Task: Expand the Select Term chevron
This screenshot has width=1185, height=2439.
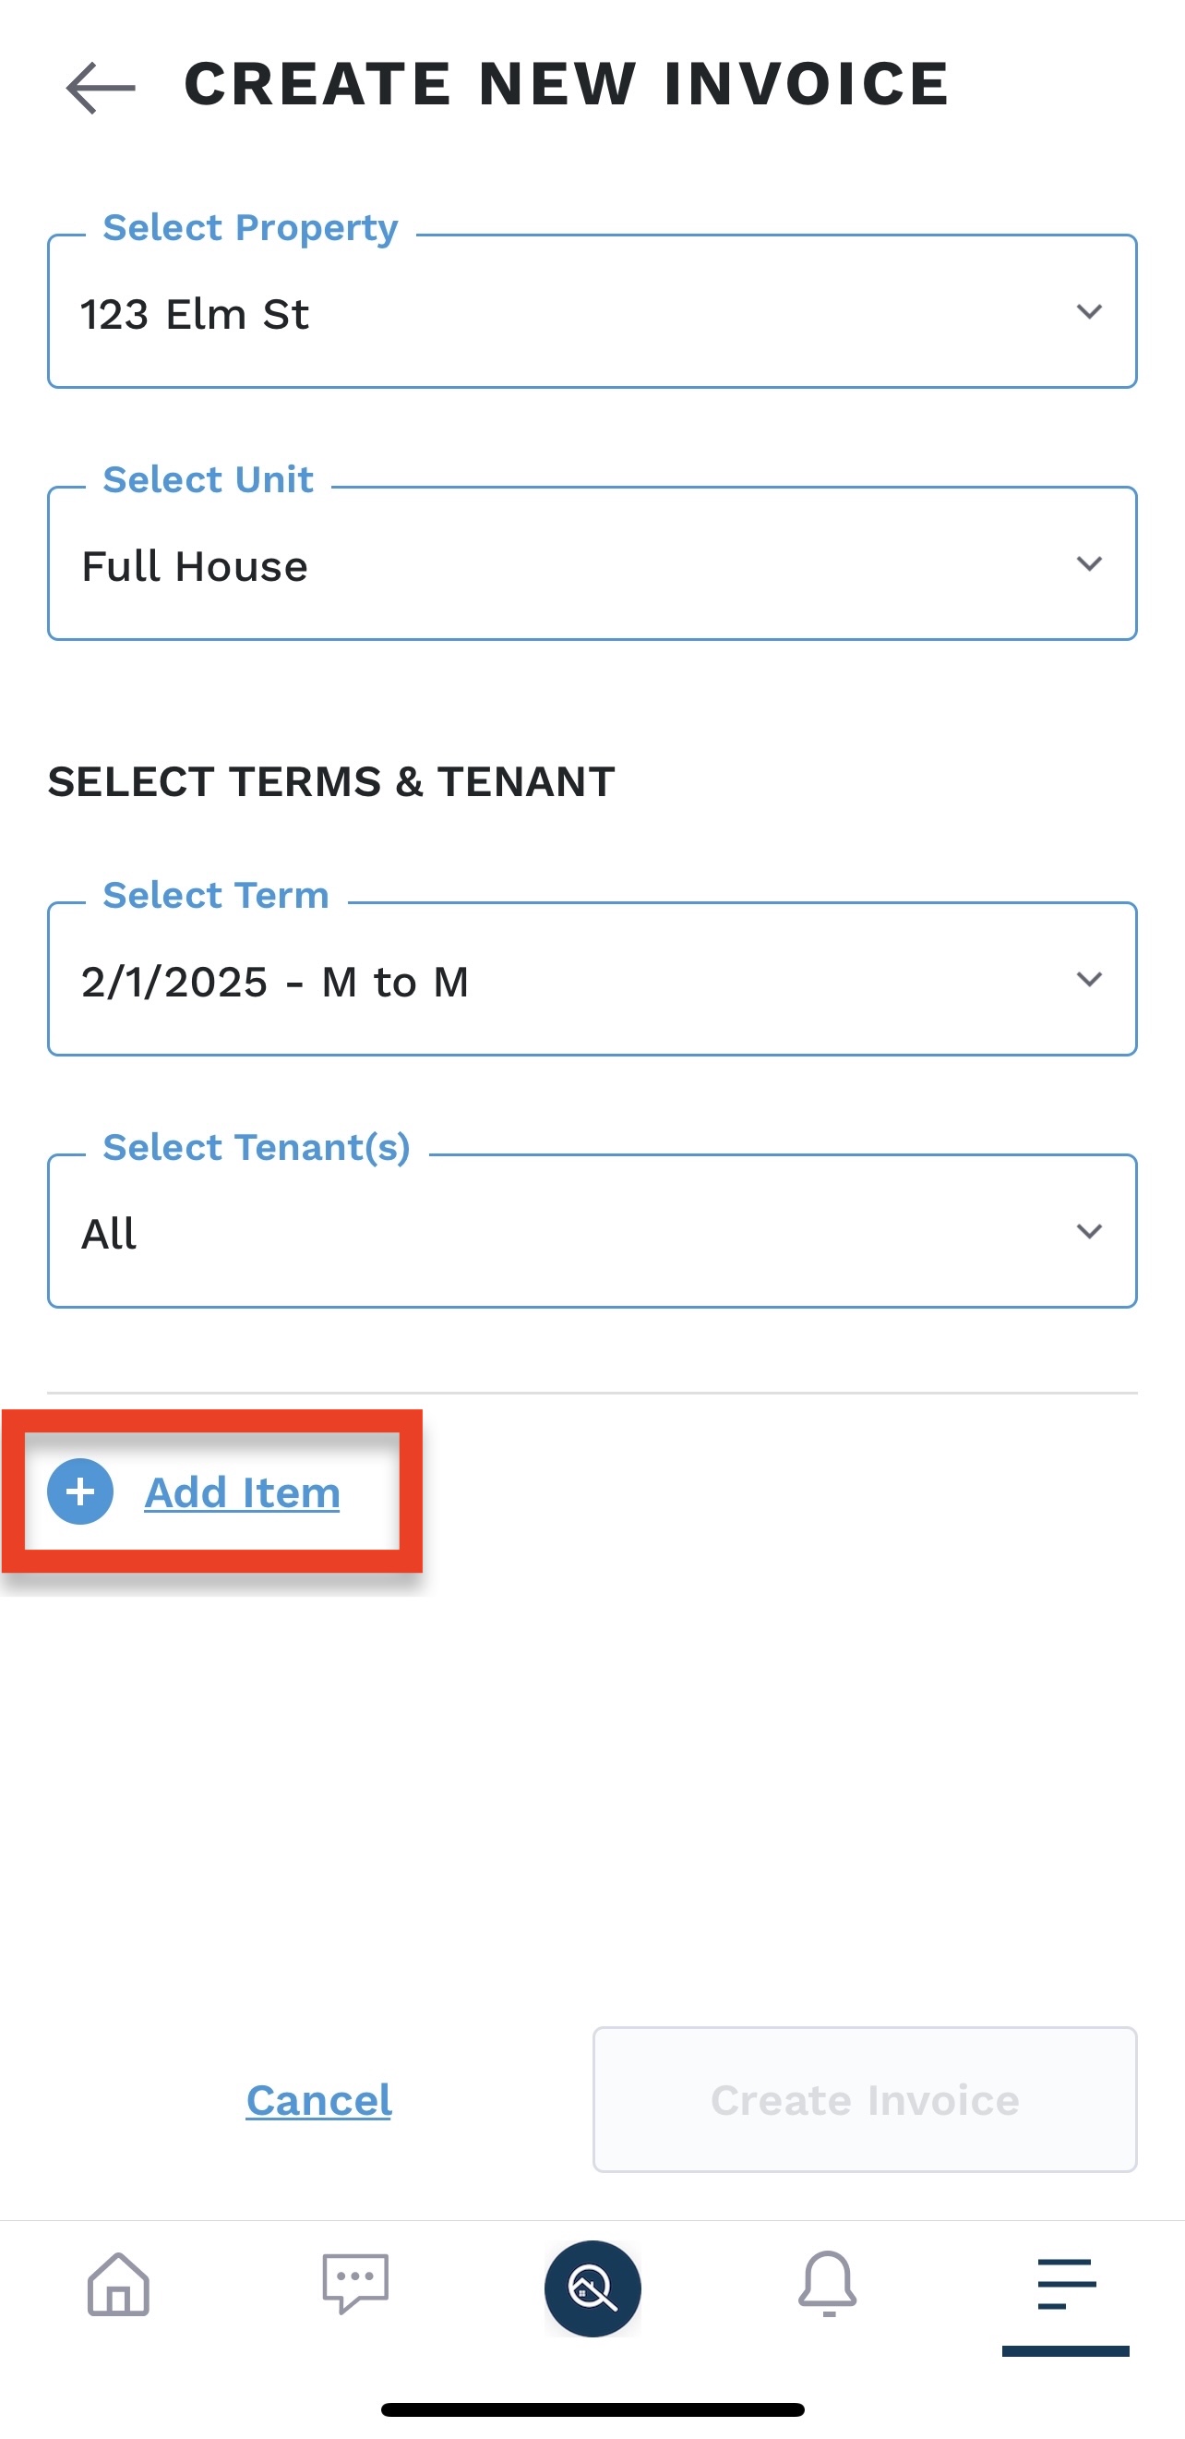Action: 1089,979
